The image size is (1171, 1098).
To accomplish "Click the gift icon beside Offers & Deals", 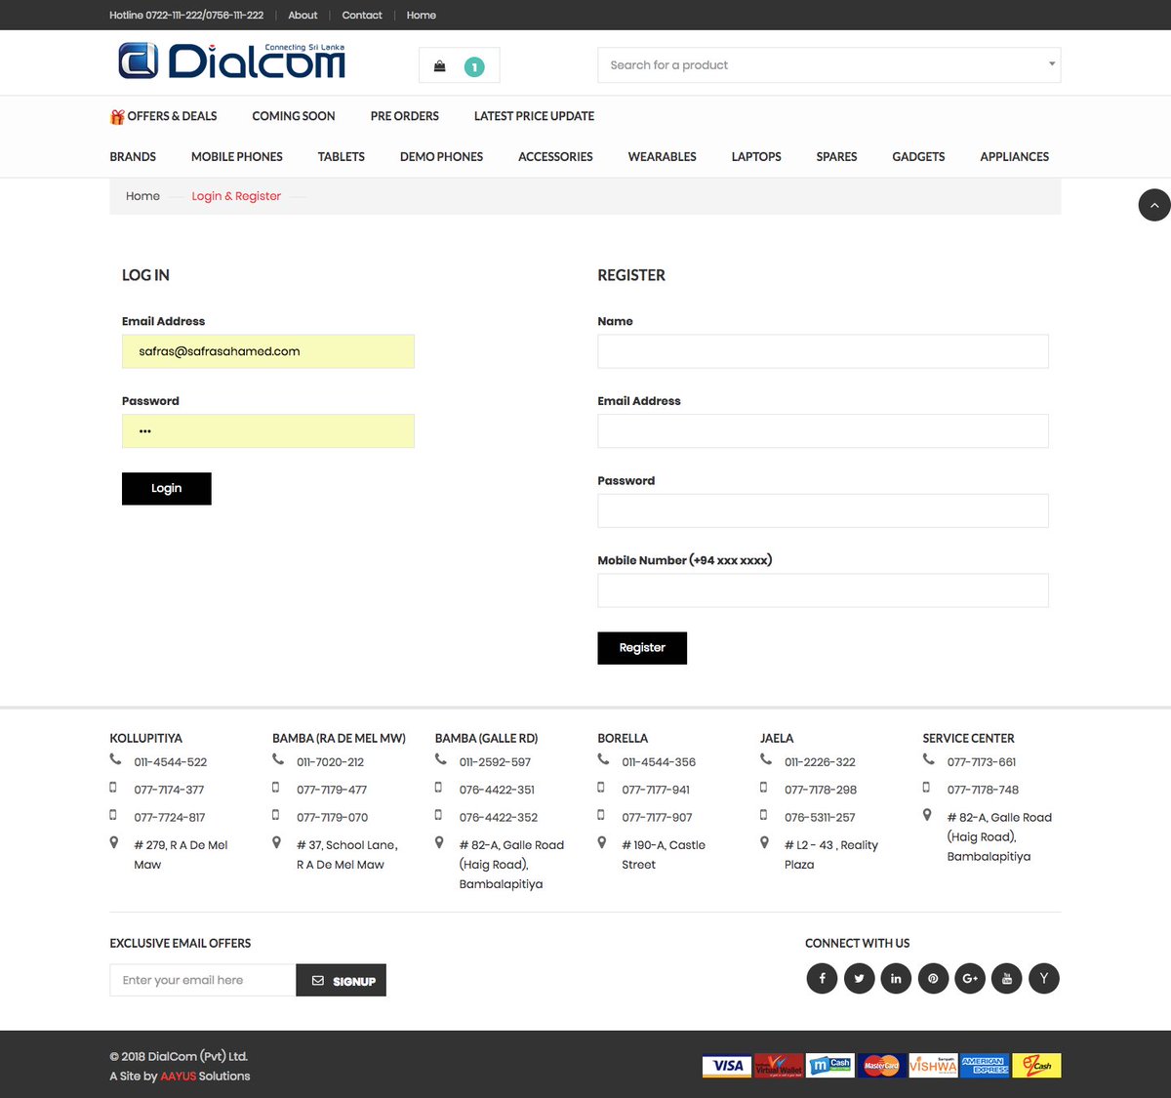I will (117, 117).
